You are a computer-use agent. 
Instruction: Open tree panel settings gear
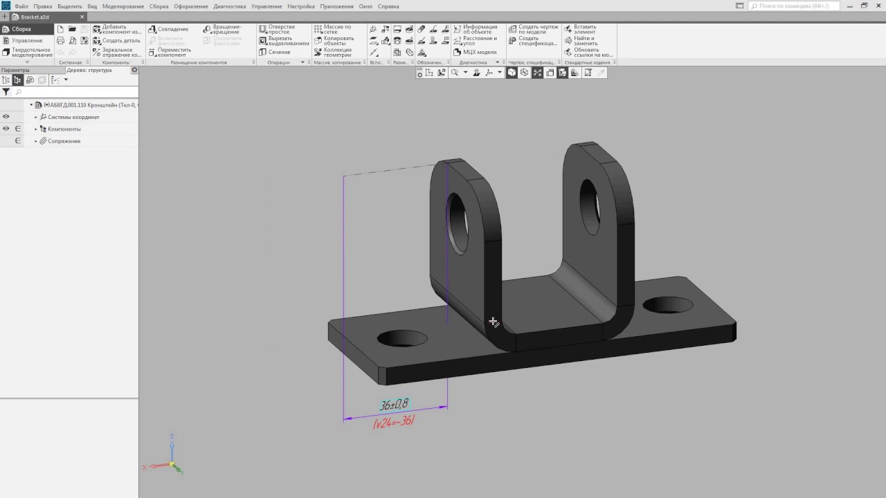(x=134, y=70)
